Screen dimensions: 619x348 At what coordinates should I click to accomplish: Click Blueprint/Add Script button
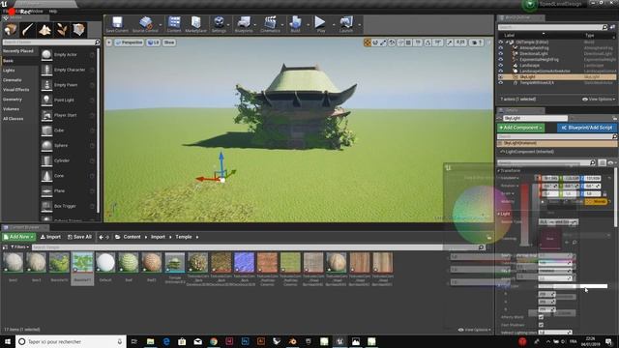pyautogui.click(x=587, y=128)
